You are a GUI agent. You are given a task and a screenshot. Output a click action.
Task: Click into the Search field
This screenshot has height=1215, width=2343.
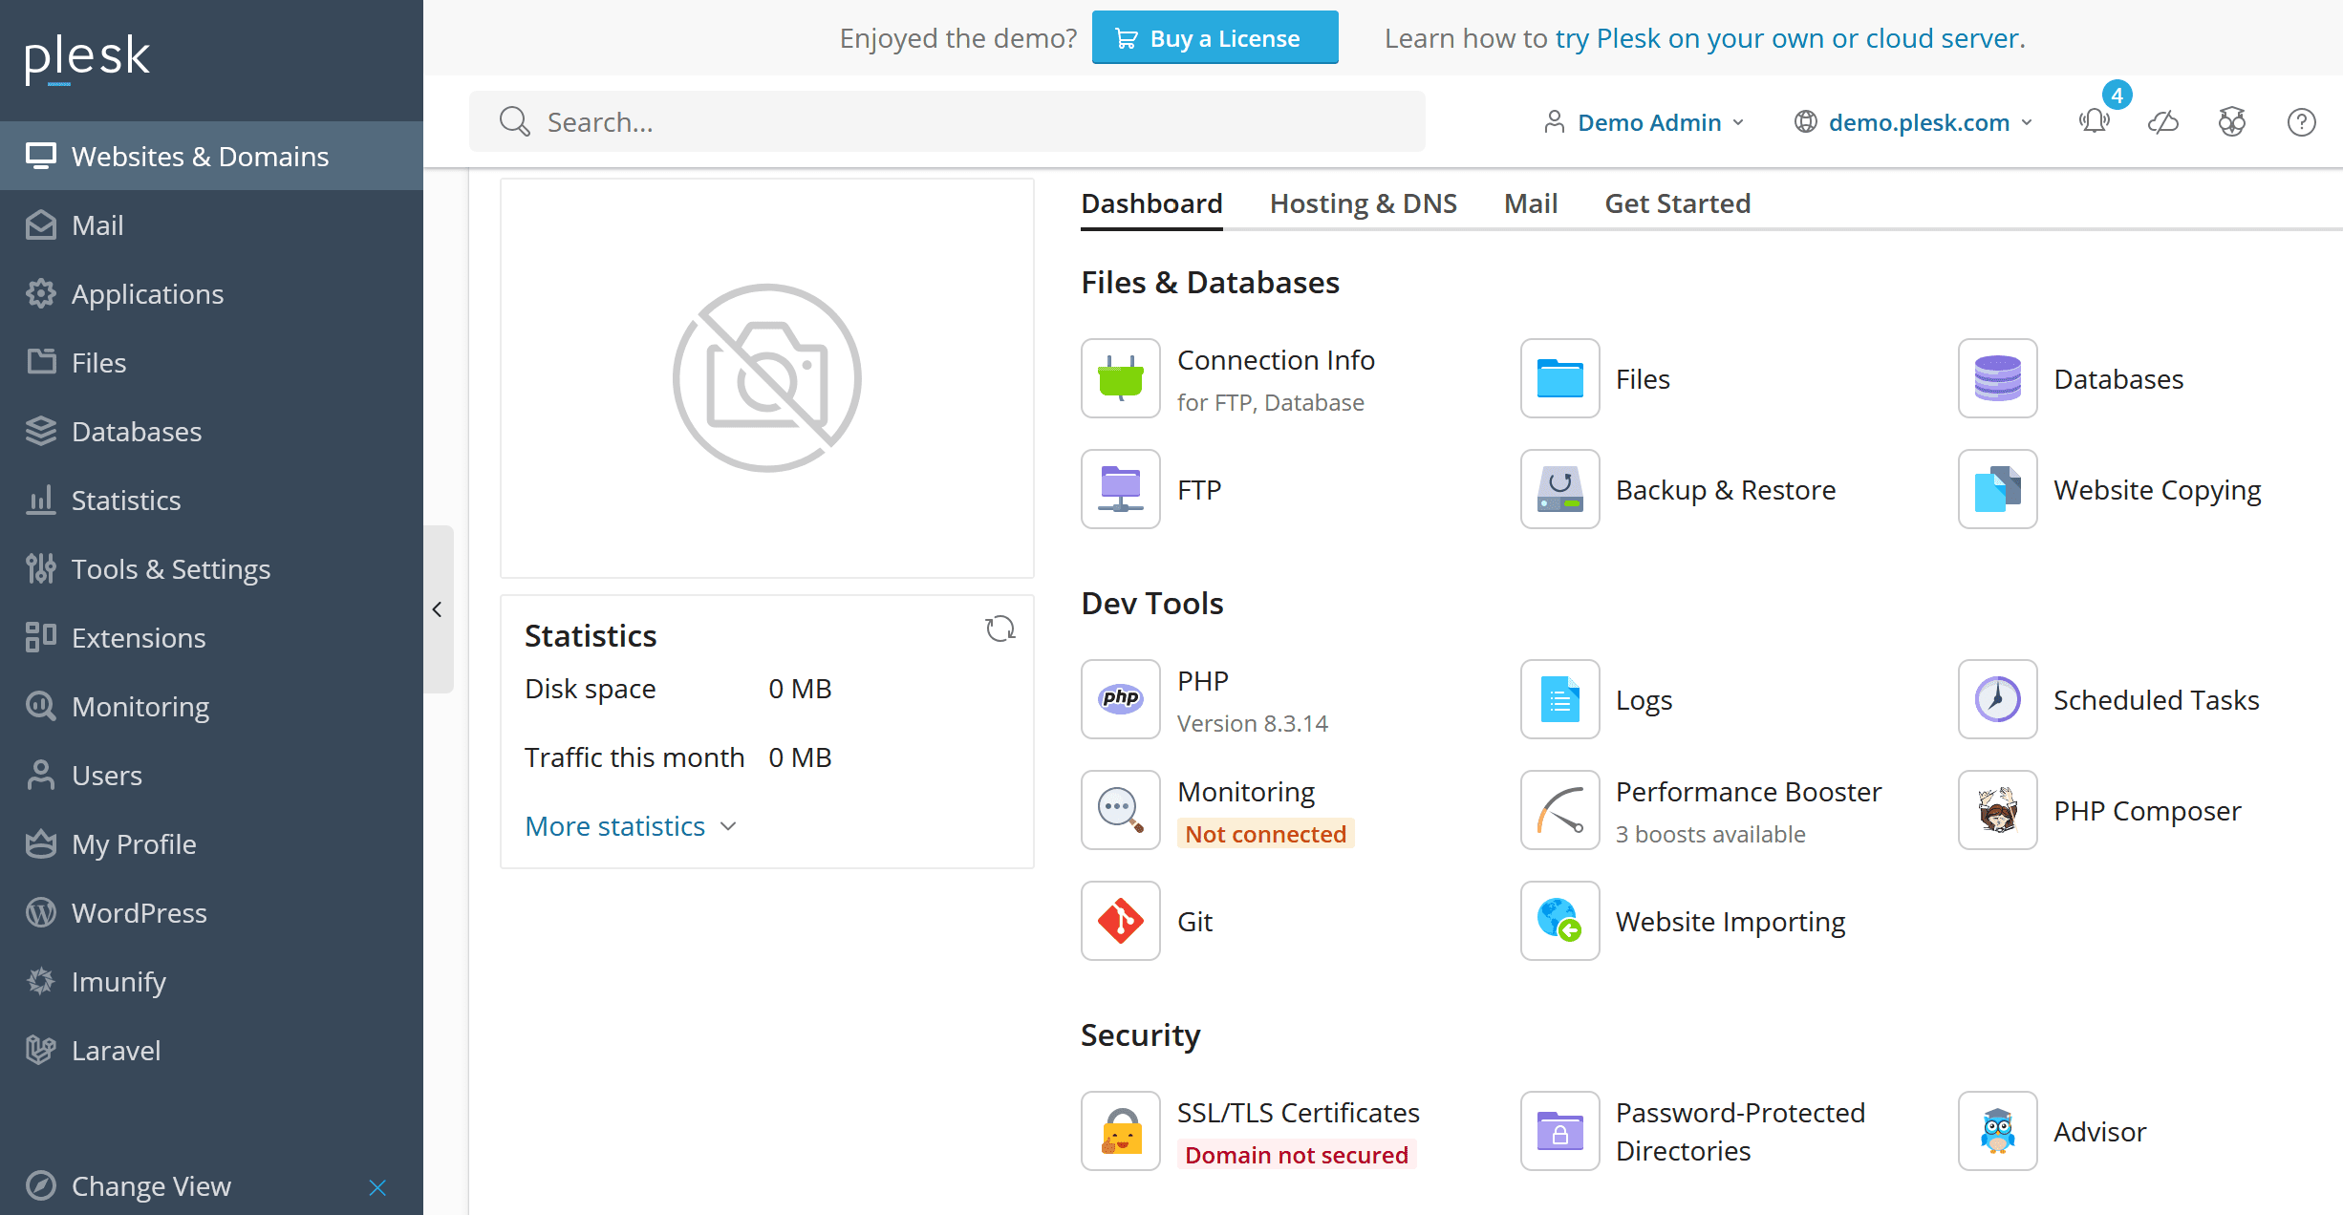point(946,122)
